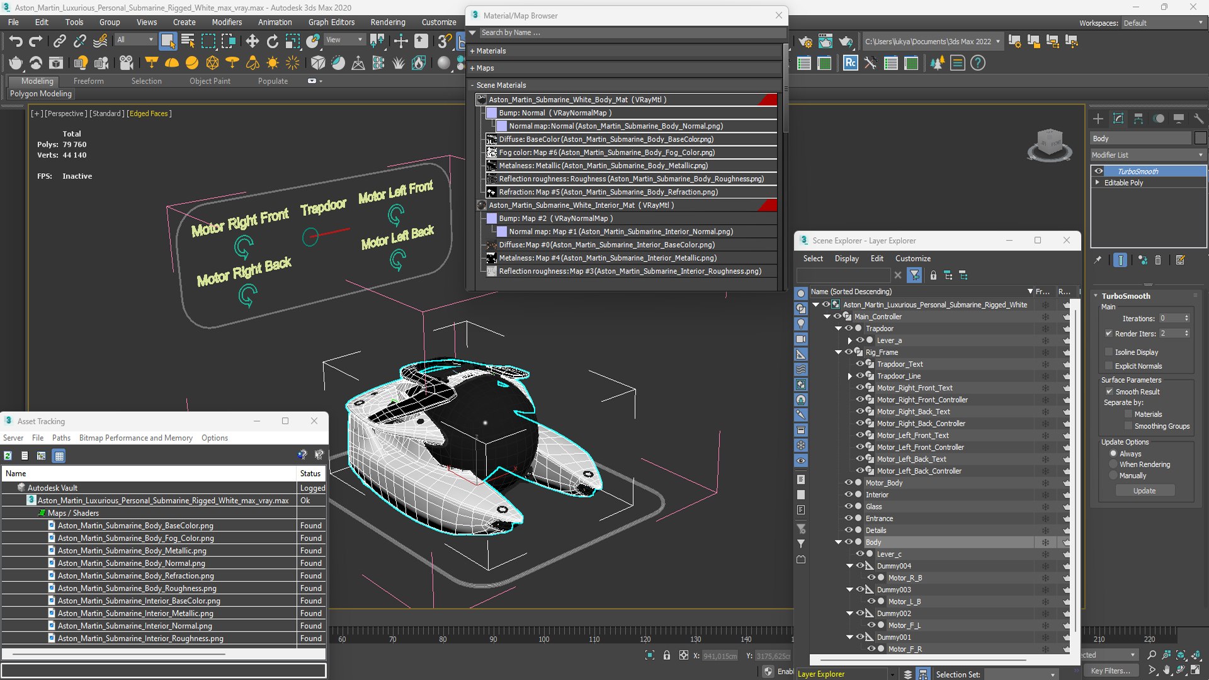This screenshot has height=680, width=1209.
Task: Click Configure Modifier Sets icon
Action: 1180,259
